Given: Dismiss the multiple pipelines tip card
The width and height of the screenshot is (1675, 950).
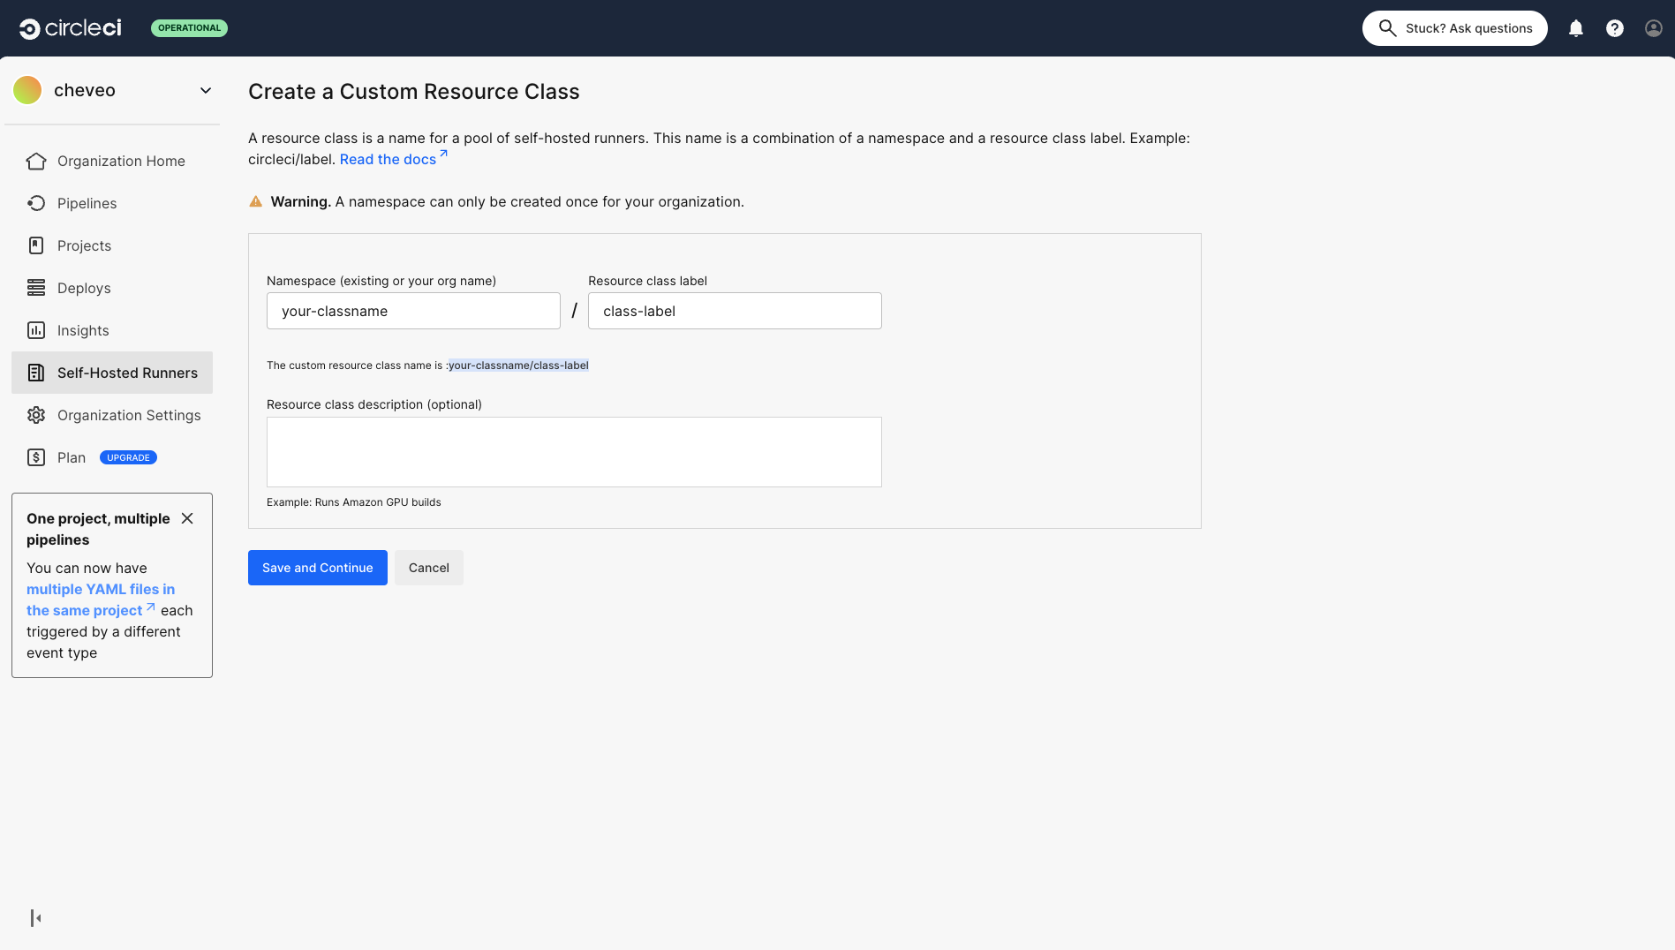Looking at the screenshot, I should [x=187, y=518].
